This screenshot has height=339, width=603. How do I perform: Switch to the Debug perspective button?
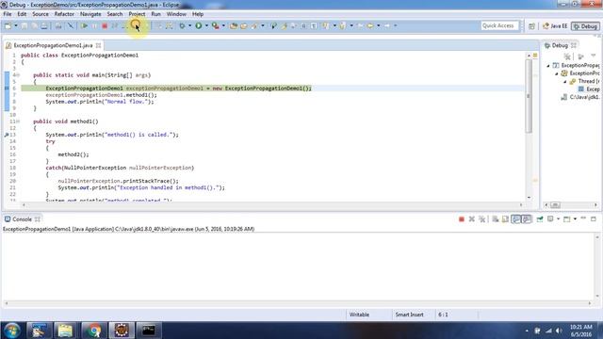click(x=585, y=26)
